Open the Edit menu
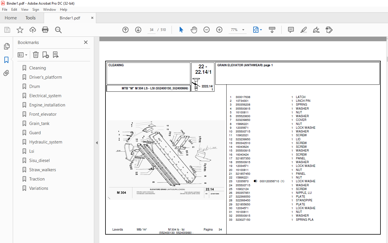The height and width of the screenshot is (243, 388). pos(14,10)
